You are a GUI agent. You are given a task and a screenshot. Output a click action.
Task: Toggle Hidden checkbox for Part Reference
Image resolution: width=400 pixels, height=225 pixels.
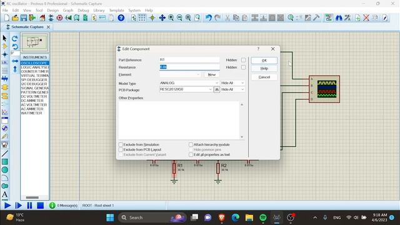pos(243,60)
